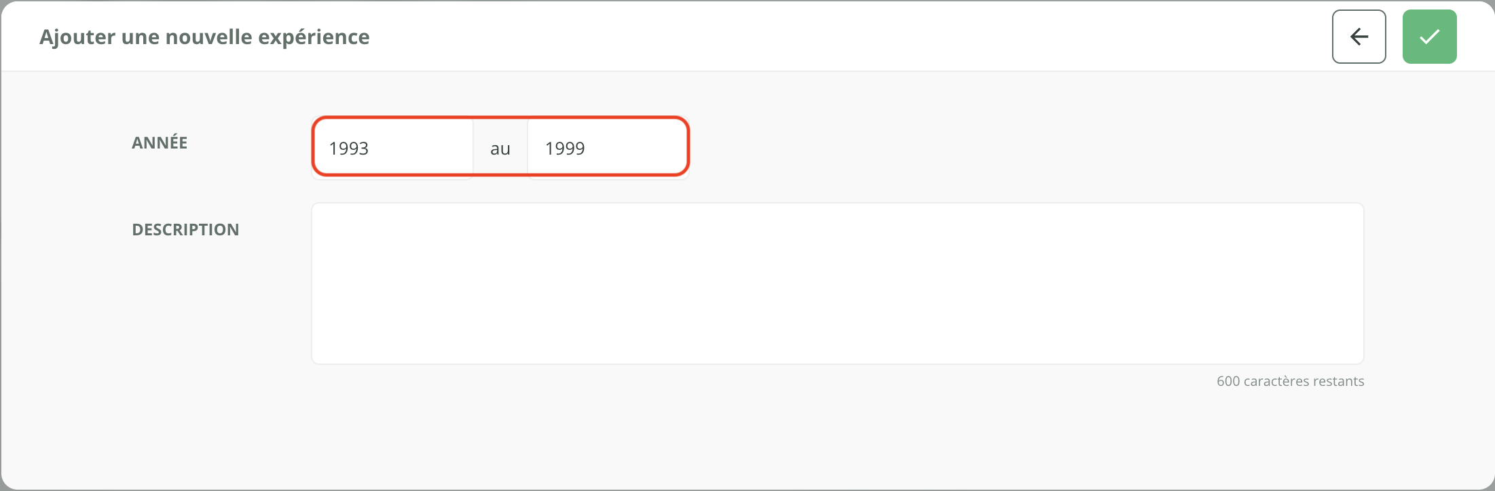Click the number 600 in character counter
The height and width of the screenshot is (491, 1495).
point(1228,381)
